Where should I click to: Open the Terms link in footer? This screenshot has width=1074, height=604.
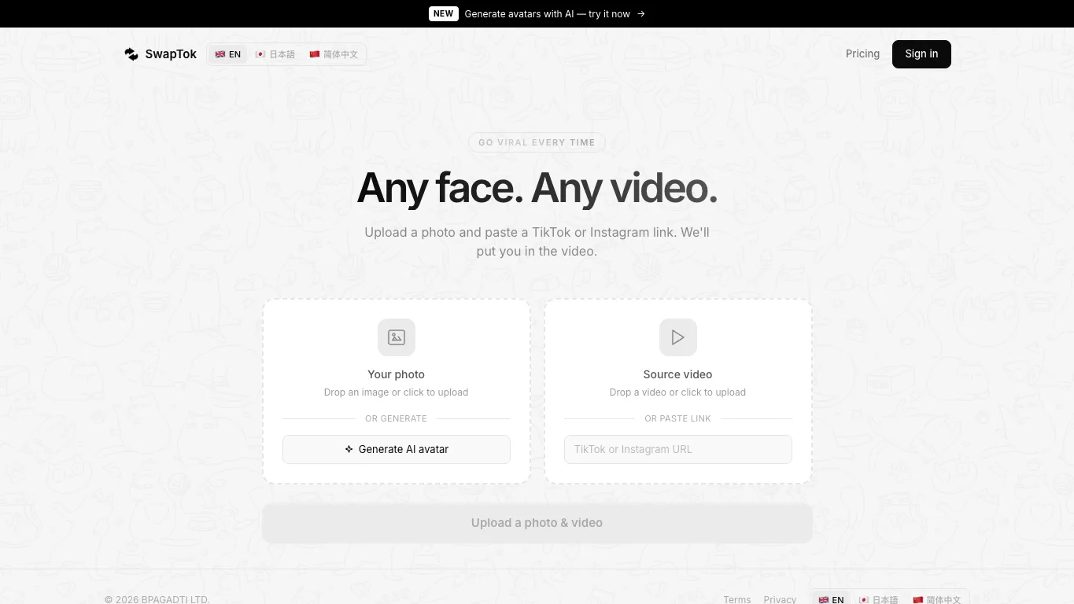click(x=737, y=599)
